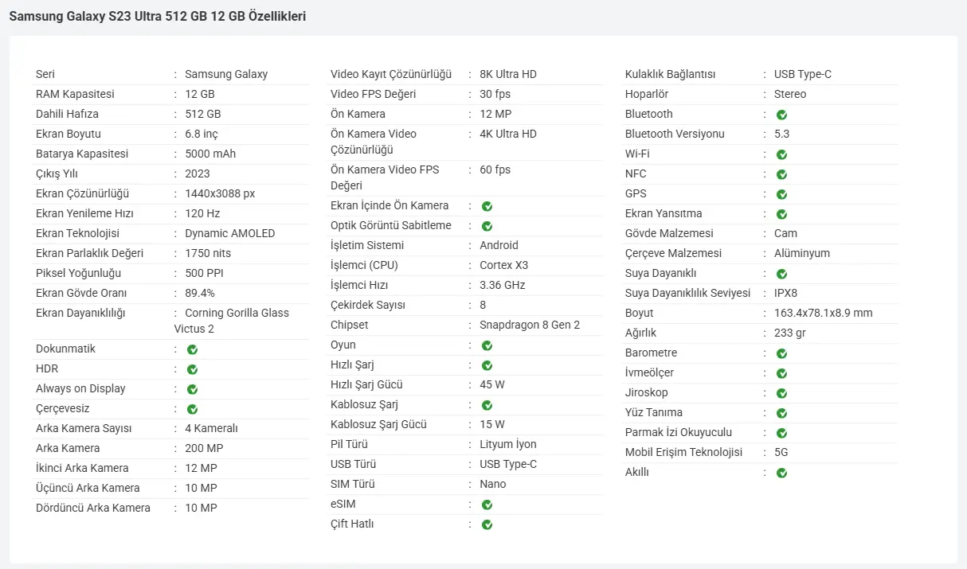Click the Corning Gorilla Glass Victus 2 text

pyautogui.click(x=232, y=321)
